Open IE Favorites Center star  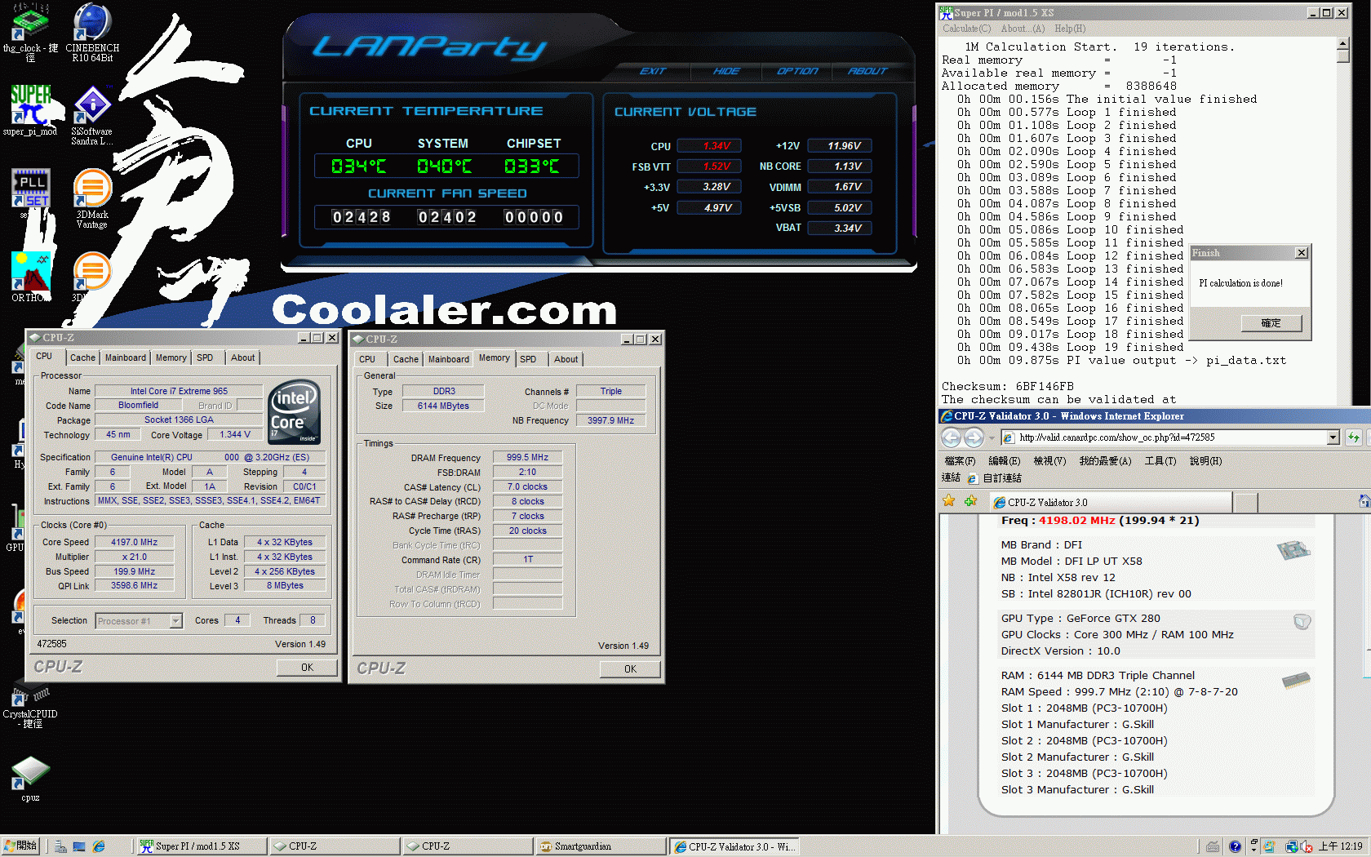[949, 501]
